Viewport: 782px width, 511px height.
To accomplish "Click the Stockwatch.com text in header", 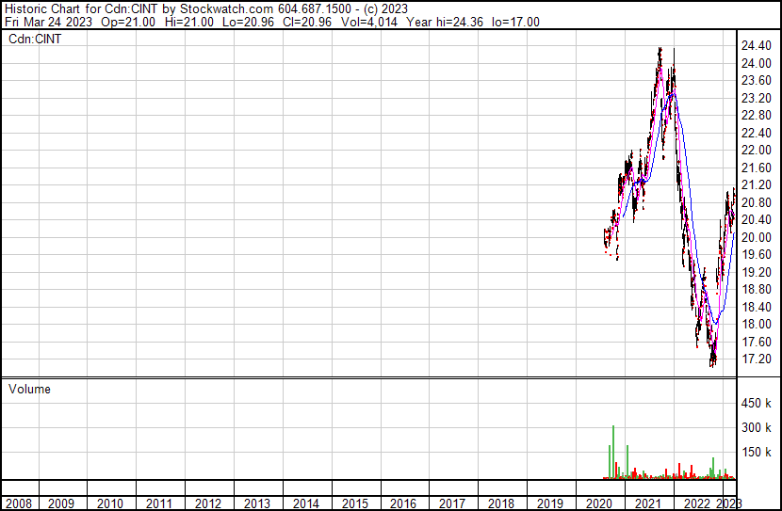I will 228,9.
